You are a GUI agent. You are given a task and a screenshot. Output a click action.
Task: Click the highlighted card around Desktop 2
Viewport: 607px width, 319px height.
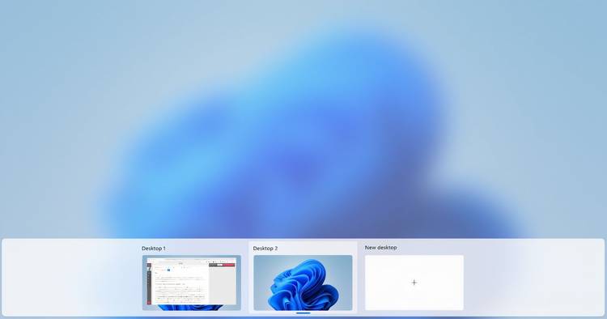(x=303, y=277)
